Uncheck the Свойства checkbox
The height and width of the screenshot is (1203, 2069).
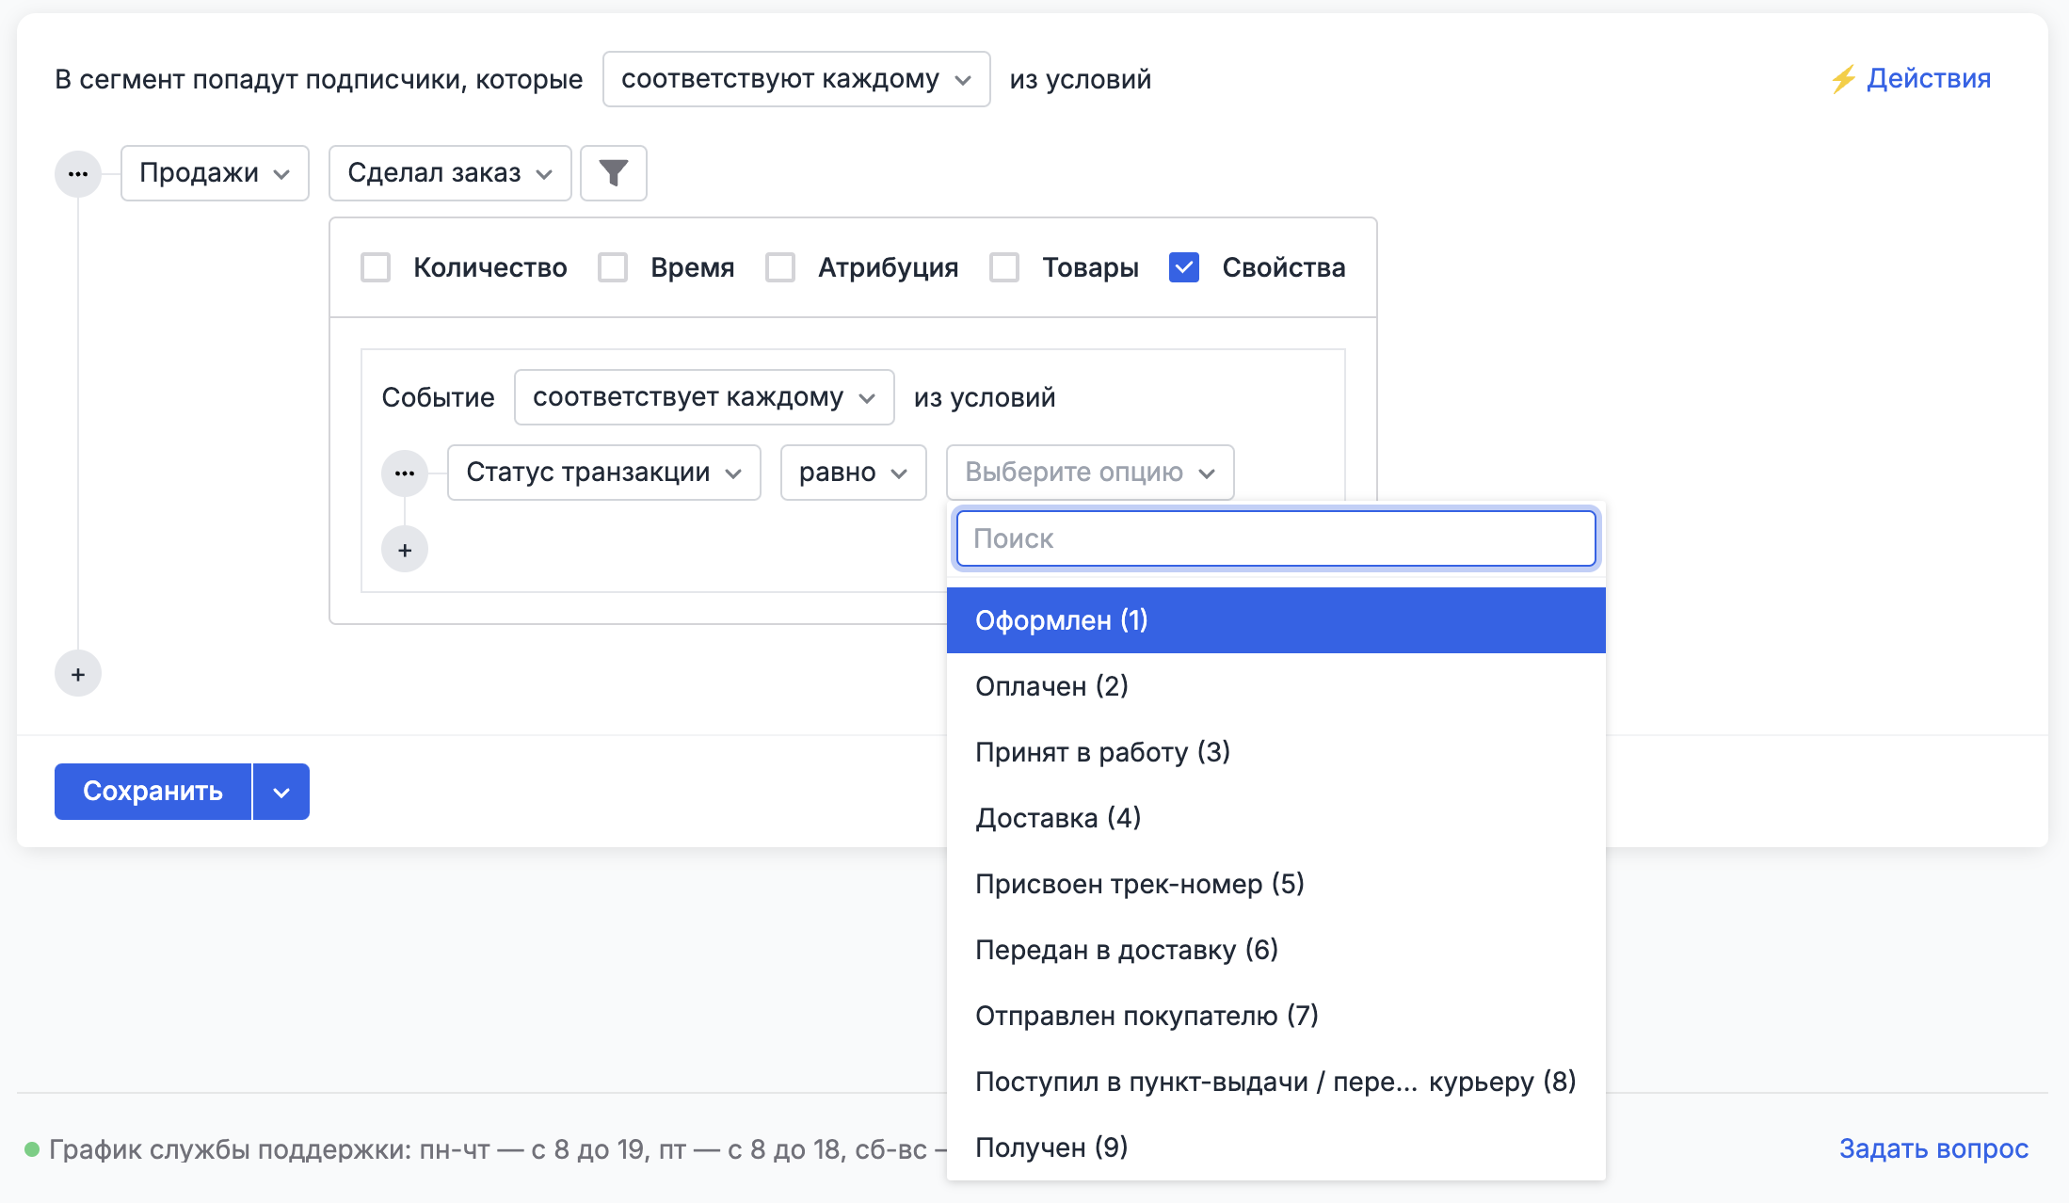tap(1184, 268)
